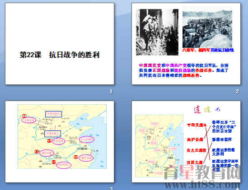Image resolution: width=248 pixels, height=190 pixels.
Task: Select the pink ellipse at the map's top-left
Action: point(29,120)
